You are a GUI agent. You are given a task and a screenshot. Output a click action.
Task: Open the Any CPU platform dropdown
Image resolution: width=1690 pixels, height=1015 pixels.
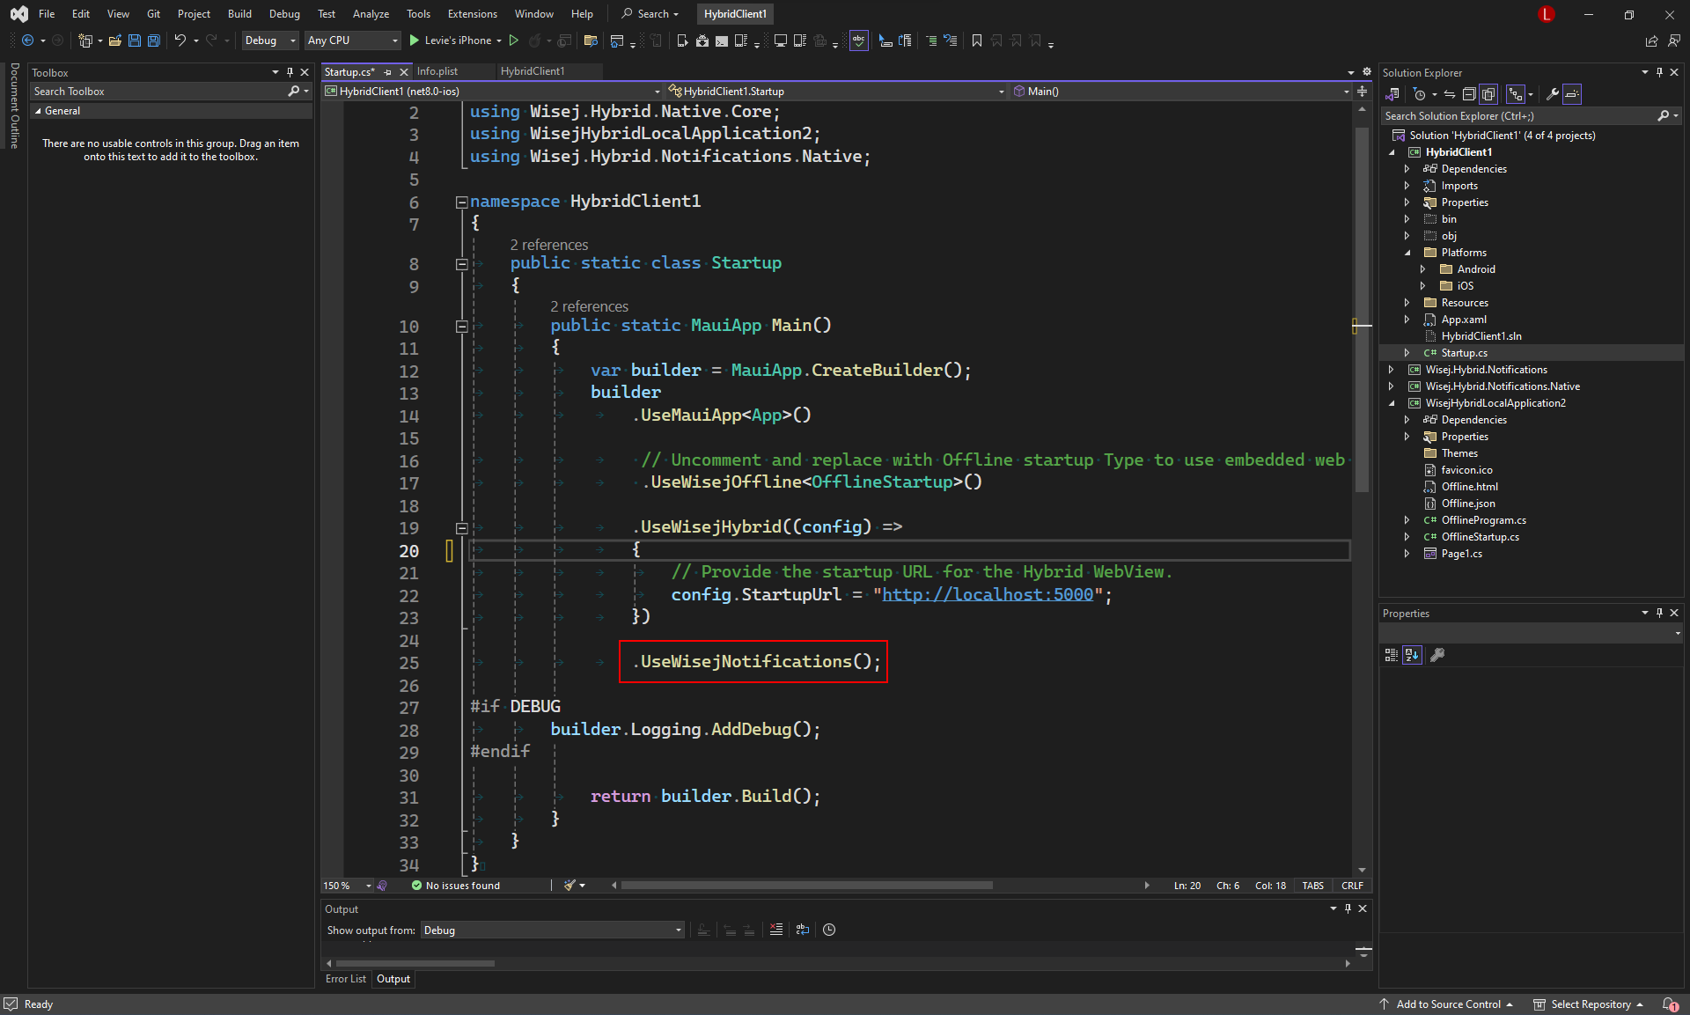tap(353, 40)
